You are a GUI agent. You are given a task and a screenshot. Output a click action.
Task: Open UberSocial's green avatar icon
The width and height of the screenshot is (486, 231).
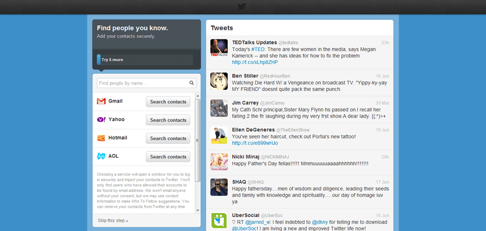click(x=219, y=221)
